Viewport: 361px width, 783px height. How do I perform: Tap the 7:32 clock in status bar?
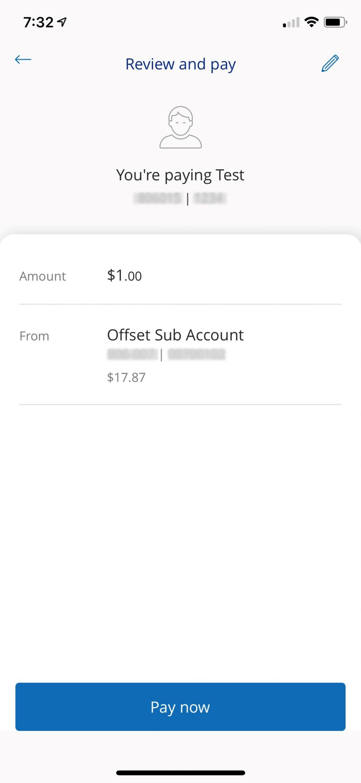point(38,22)
